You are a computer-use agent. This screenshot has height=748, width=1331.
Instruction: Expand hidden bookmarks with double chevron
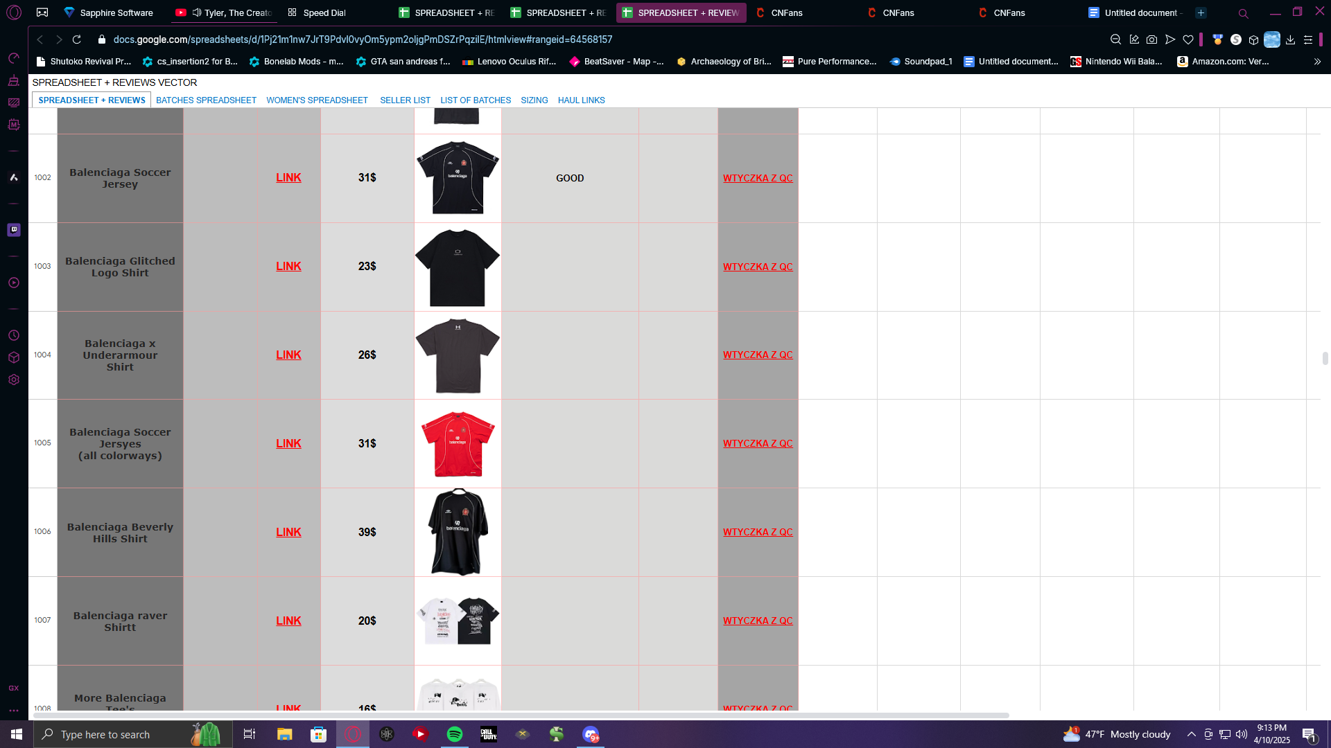(1317, 62)
